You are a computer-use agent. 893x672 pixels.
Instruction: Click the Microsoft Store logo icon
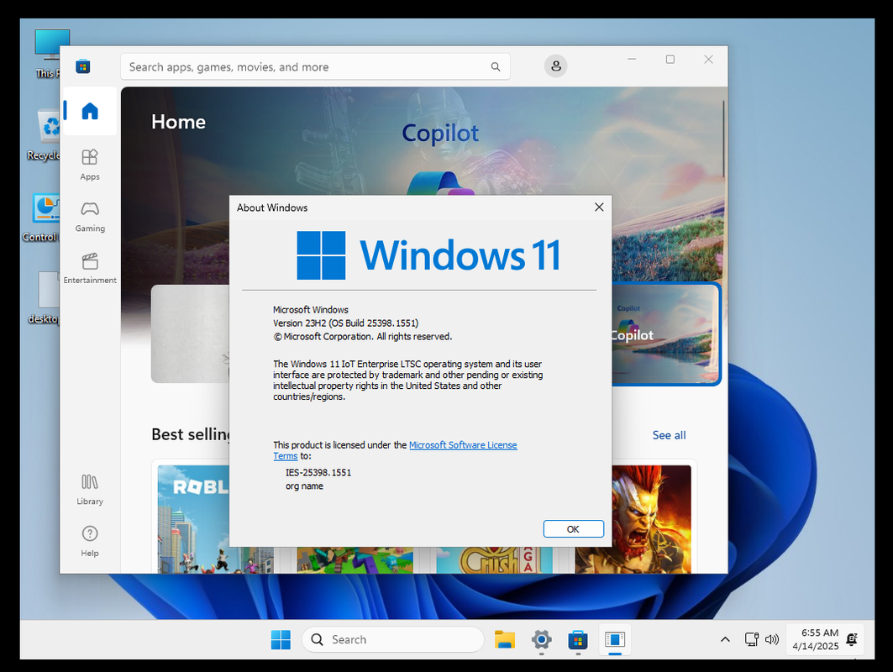[83, 66]
